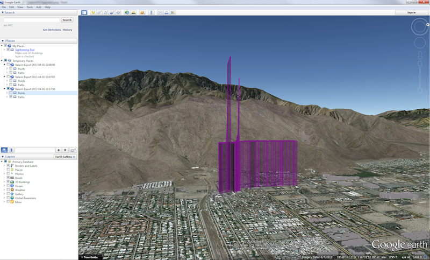Open the Tools menu
This screenshot has height=260, width=430.
point(29,7)
